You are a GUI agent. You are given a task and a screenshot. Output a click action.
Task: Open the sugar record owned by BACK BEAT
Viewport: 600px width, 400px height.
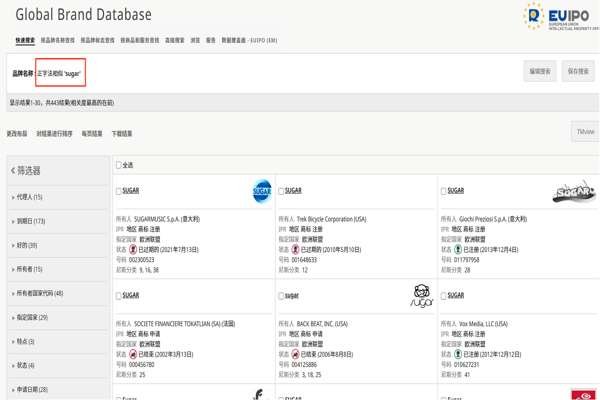coord(292,295)
